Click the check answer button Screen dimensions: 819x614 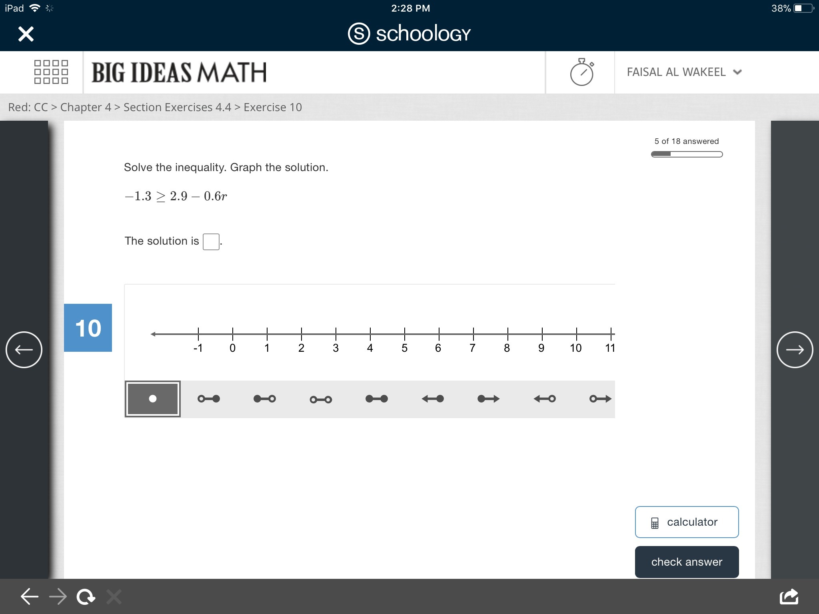pyautogui.click(x=687, y=562)
